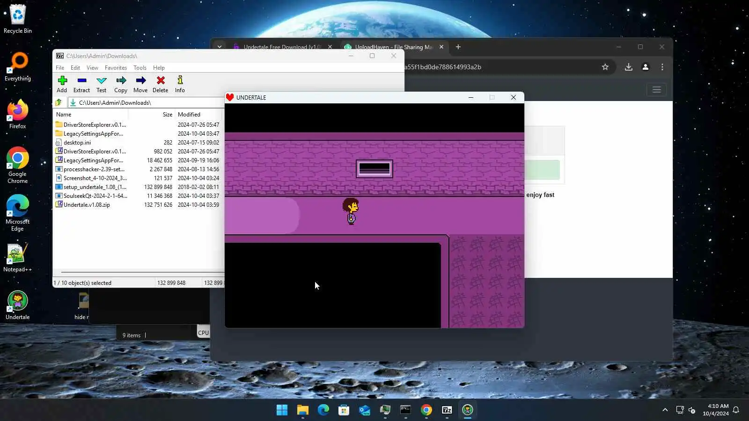
Task: Select the Firefox desktop shortcut
Action: pos(18,114)
